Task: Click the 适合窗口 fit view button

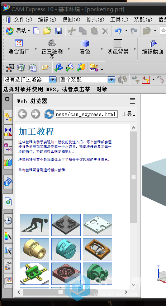Action: click(19, 47)
